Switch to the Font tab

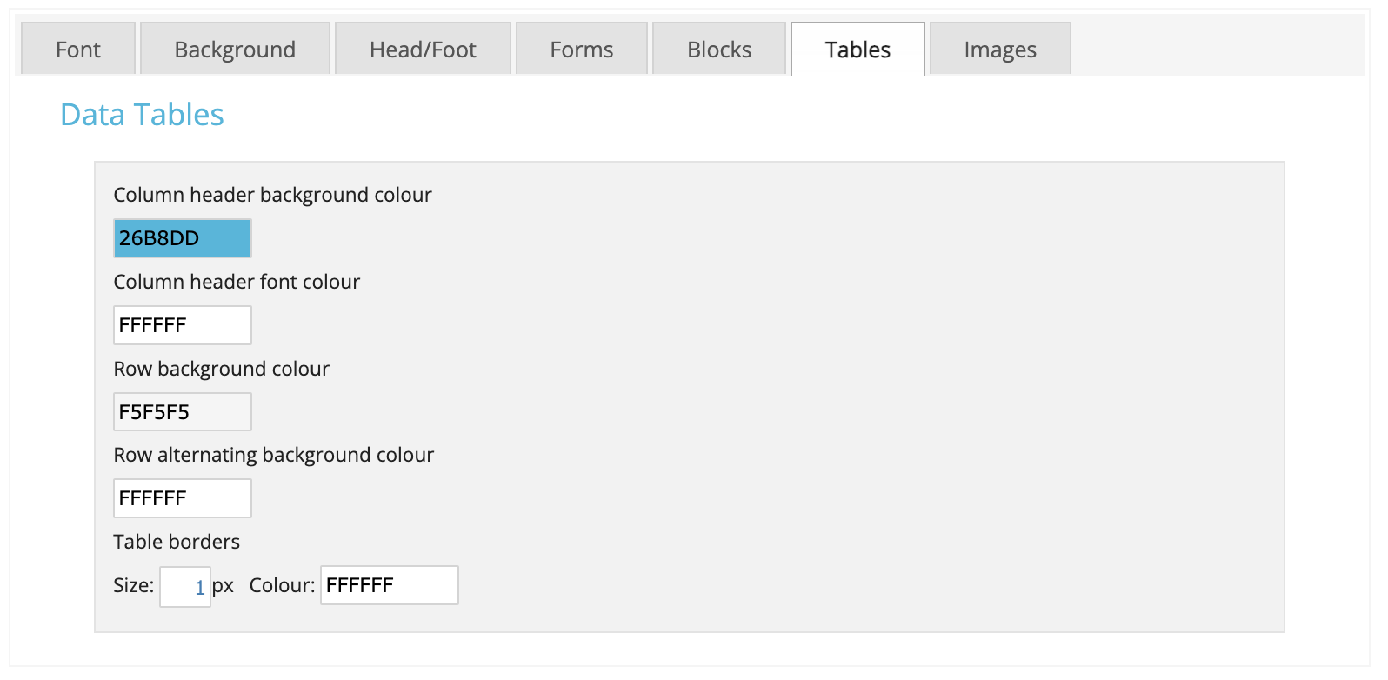pos(78,50)
